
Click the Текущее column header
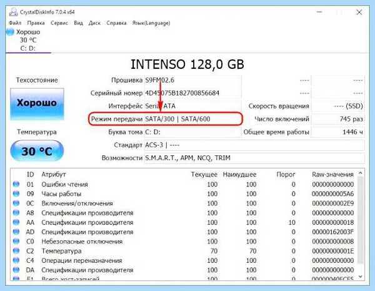(204, 175)
